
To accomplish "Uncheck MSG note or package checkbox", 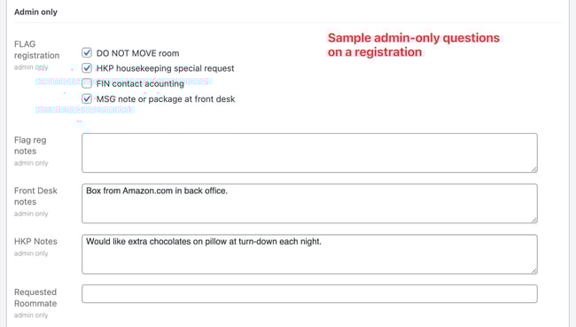I will [x=87, y=99].
